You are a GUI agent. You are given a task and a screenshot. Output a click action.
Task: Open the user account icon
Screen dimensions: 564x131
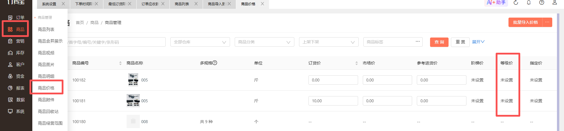pyautogui.click(x=555, y=3)
